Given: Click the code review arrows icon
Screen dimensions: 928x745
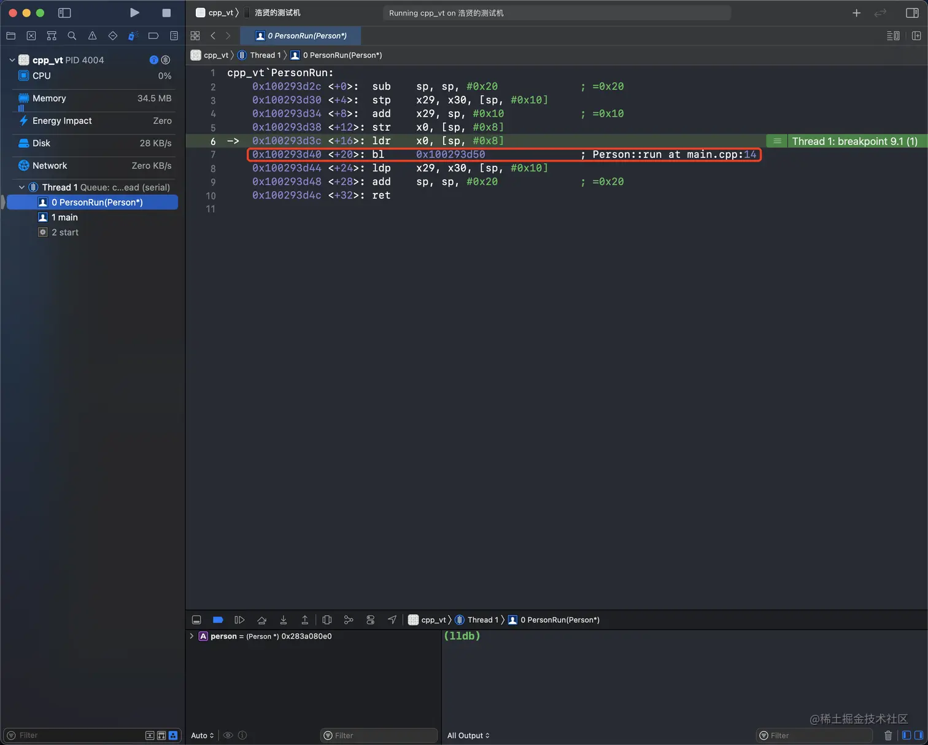Looking at the screenshot, I should (x=881, y=13).
